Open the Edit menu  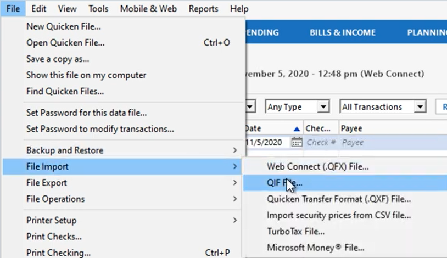[x=39, y=9]
